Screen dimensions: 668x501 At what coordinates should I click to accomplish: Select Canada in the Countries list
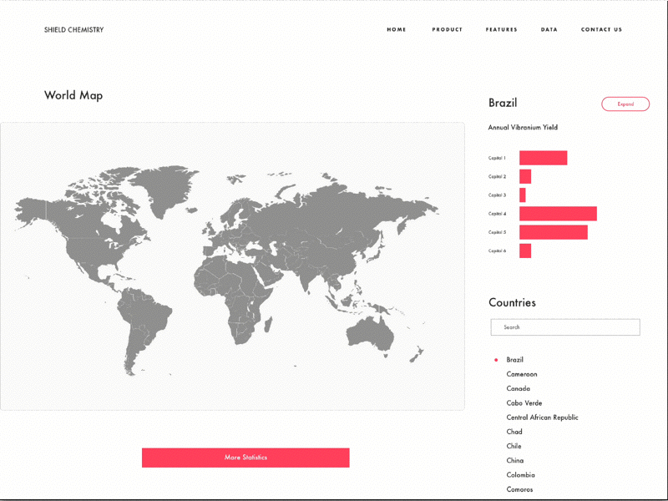tap(518, 388)
